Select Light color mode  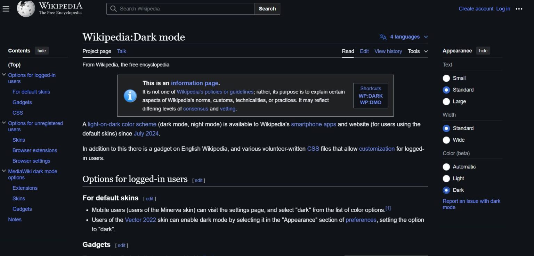click(446, 179)
